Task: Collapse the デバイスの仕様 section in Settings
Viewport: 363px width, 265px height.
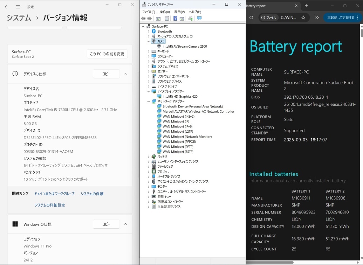Action: [x=125, y=74]
